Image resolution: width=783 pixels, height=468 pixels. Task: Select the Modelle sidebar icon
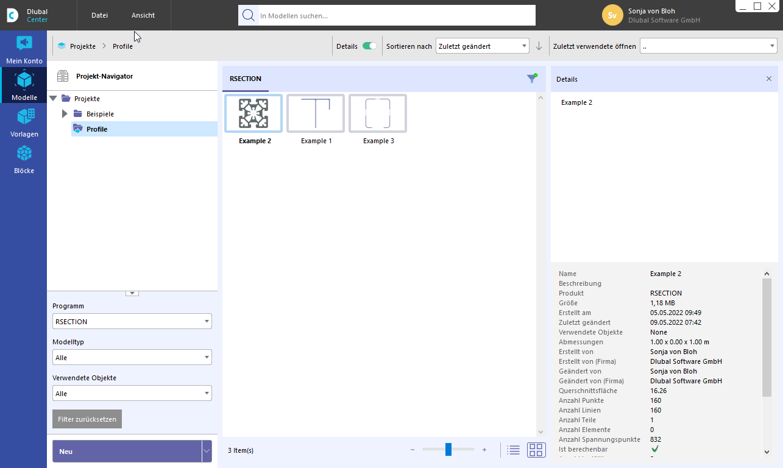[x=24, y=85]
